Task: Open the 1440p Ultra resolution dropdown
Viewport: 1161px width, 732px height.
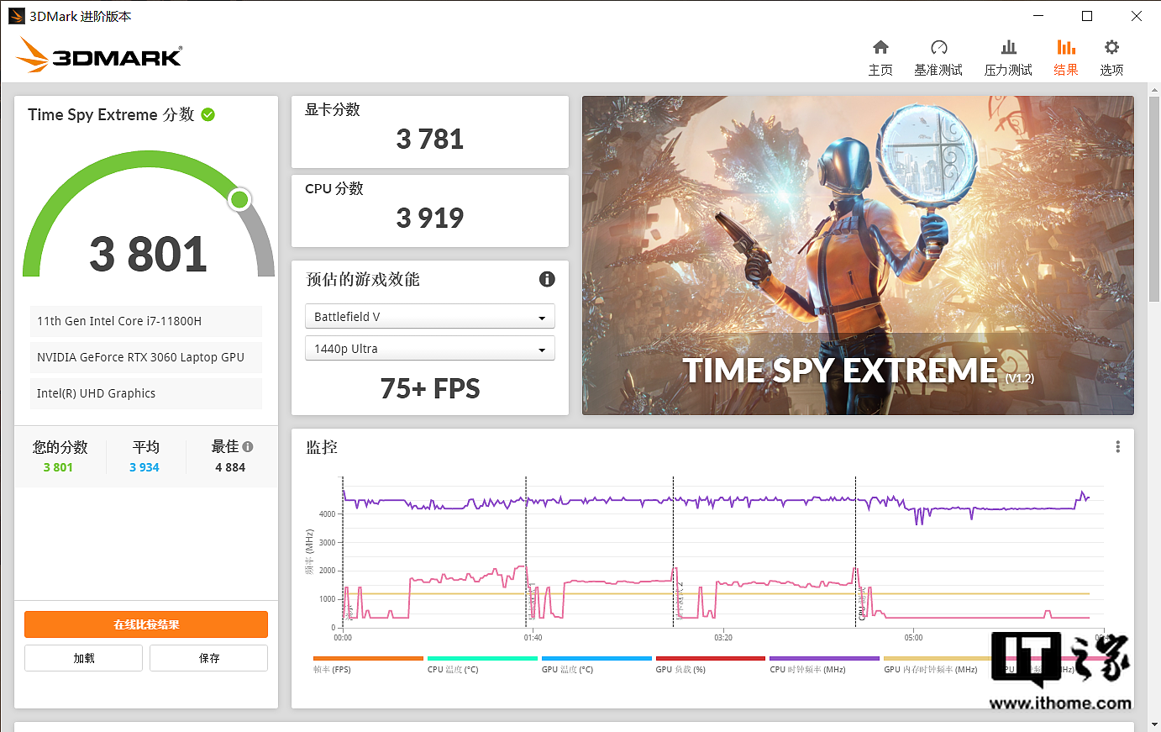Action: click(429, 348)
